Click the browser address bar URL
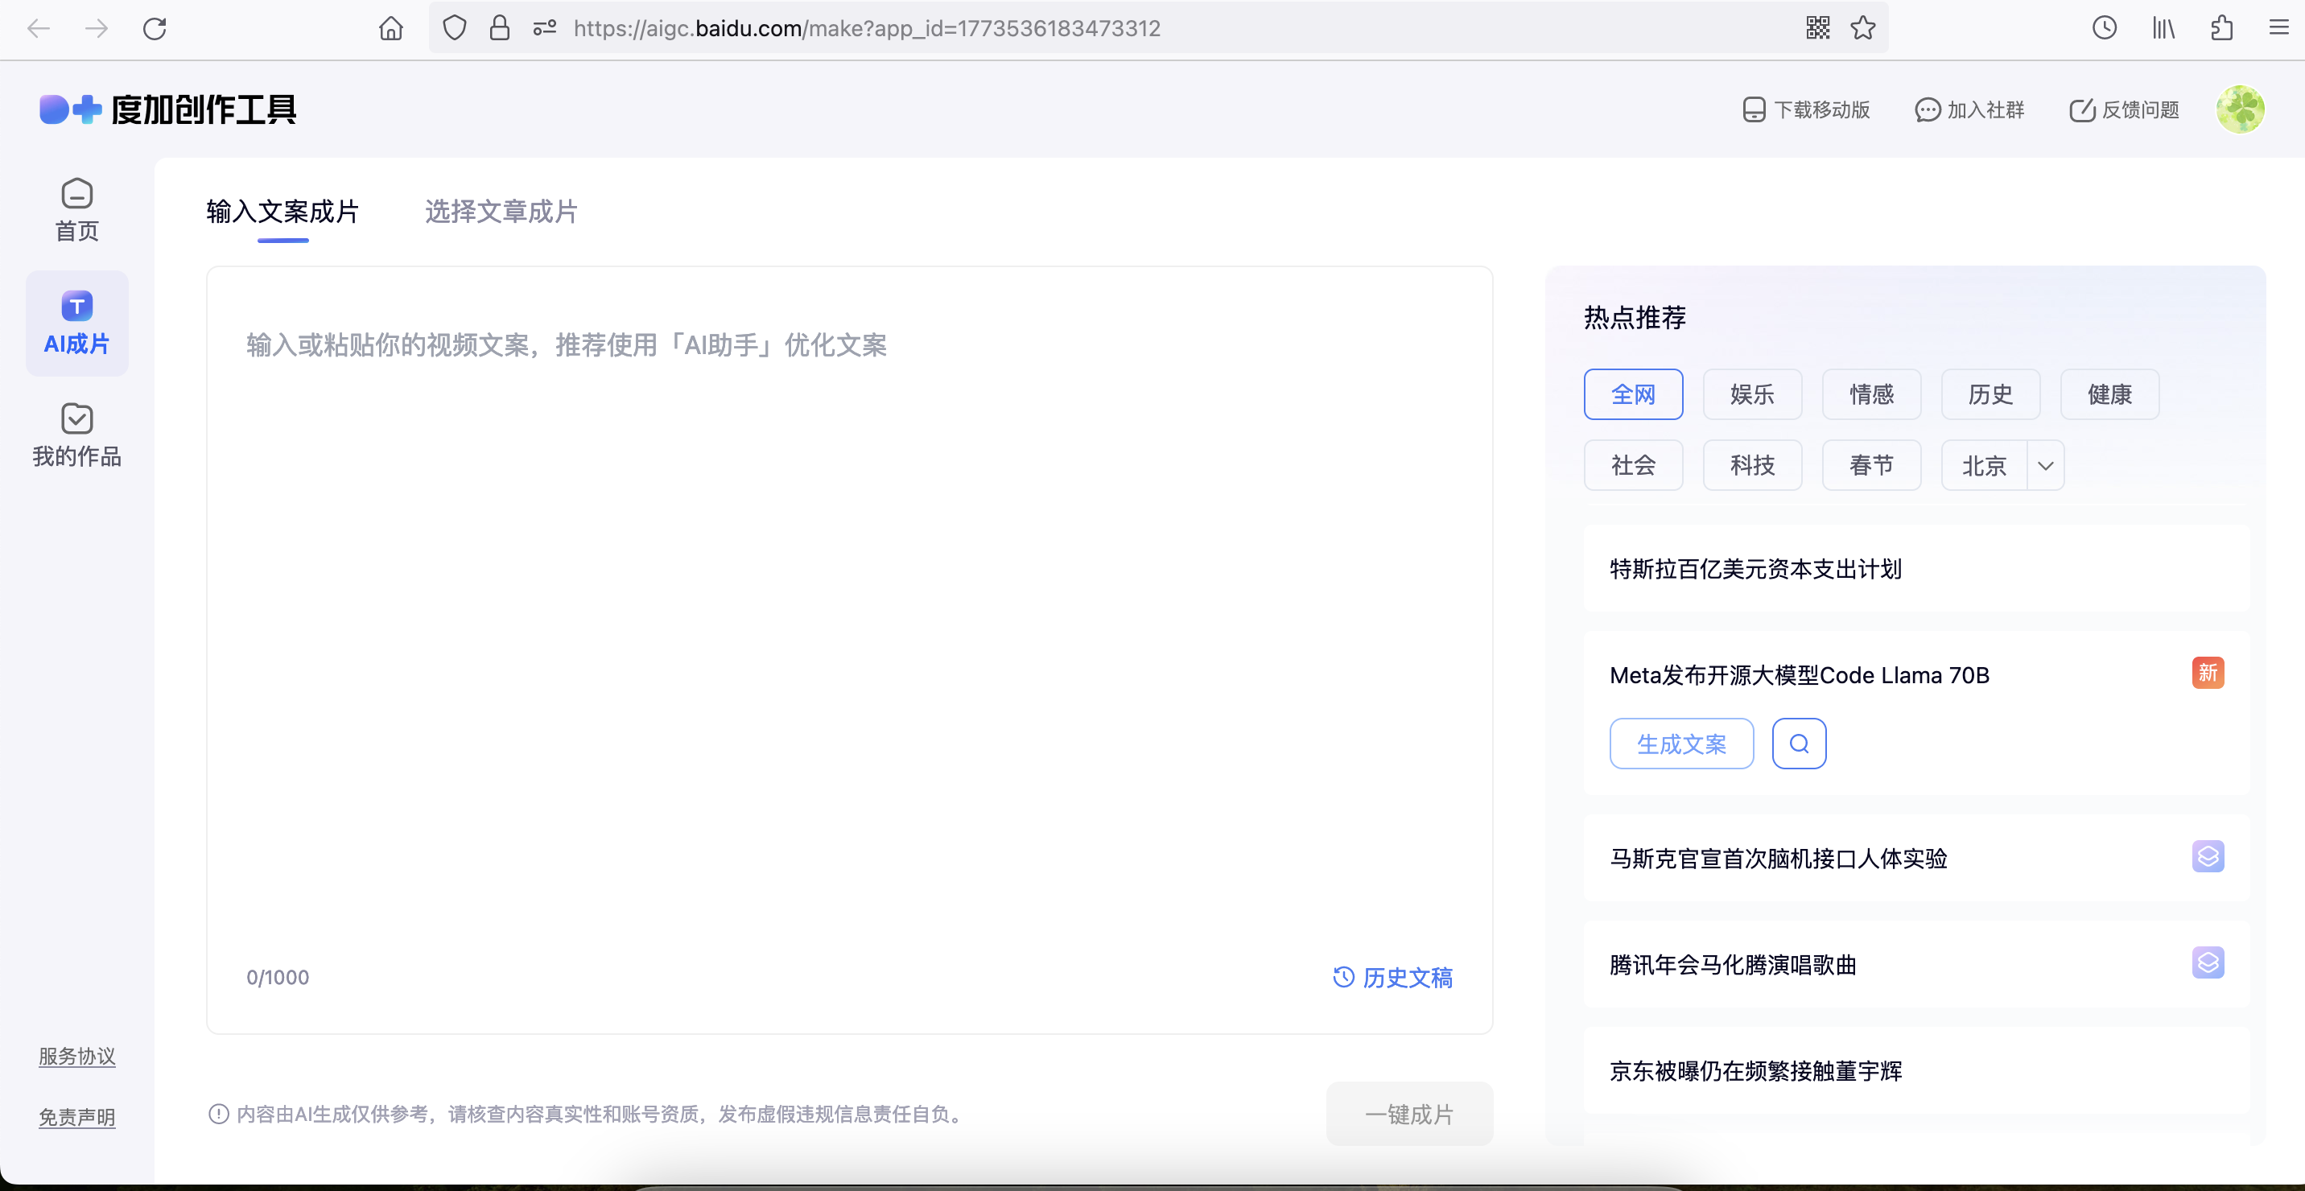Screen dimensions: 2305x1191 coord(866,29)
